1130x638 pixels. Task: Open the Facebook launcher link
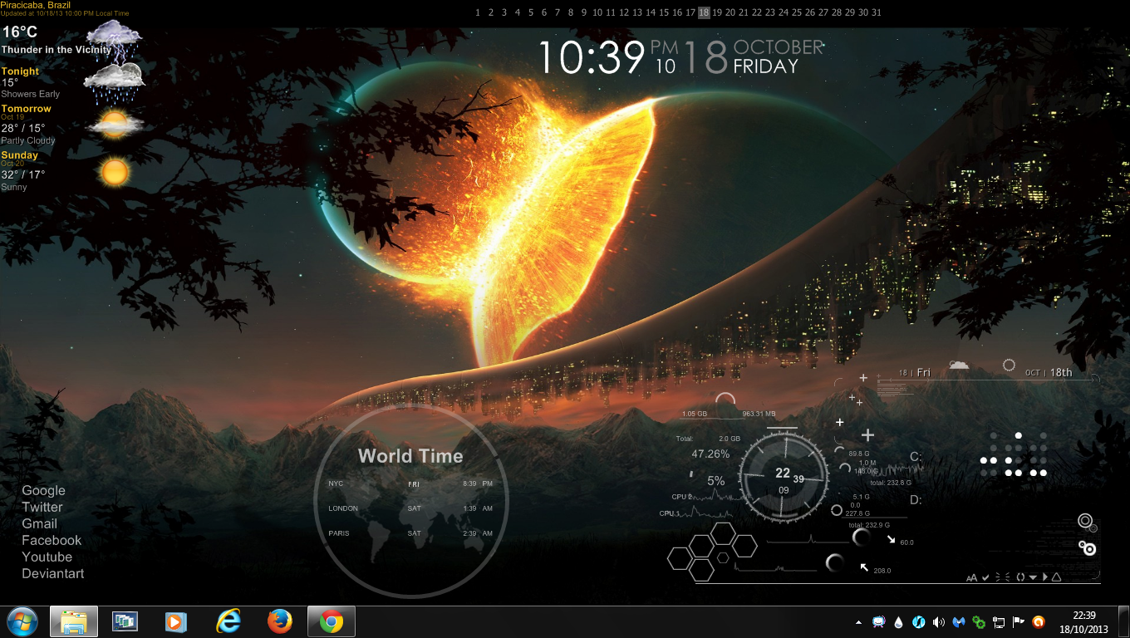coord(52,540)
